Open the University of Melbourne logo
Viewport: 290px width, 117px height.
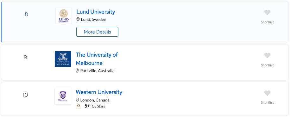point(63,59)
